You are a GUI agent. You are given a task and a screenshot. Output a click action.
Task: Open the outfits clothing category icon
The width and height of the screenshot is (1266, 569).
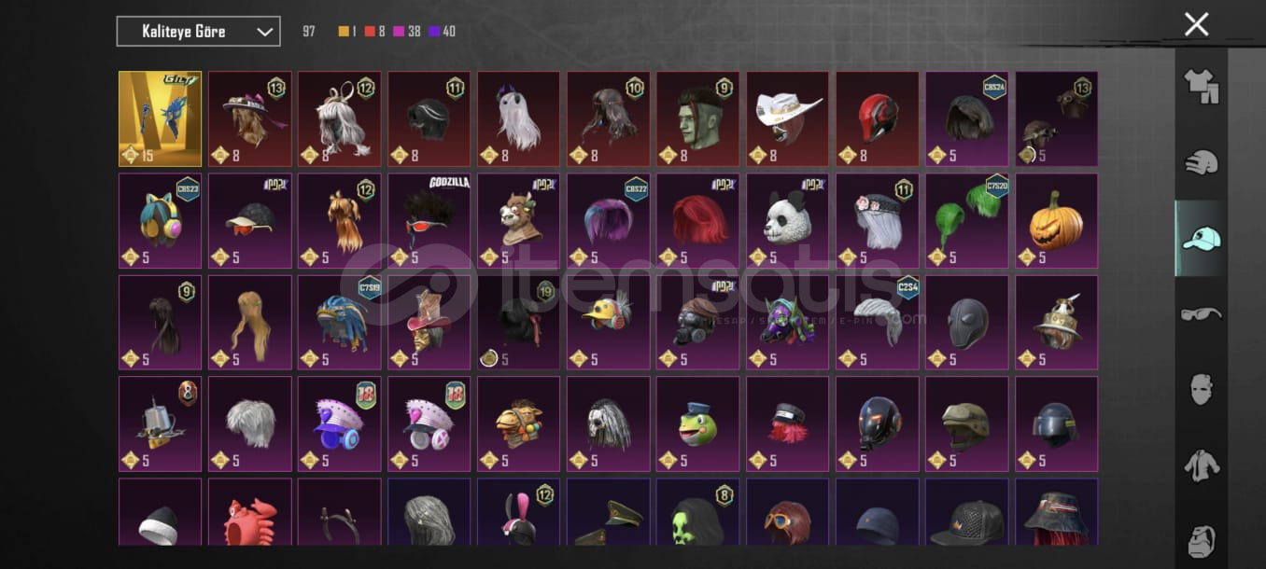(x=1202, y=85)
